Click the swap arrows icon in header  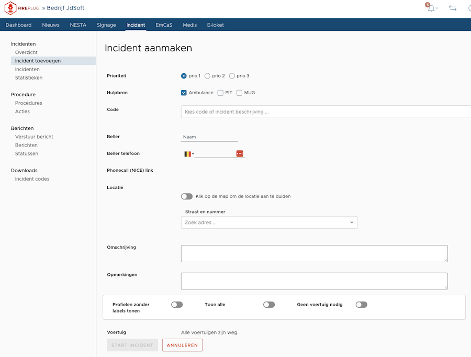[453, 8]
